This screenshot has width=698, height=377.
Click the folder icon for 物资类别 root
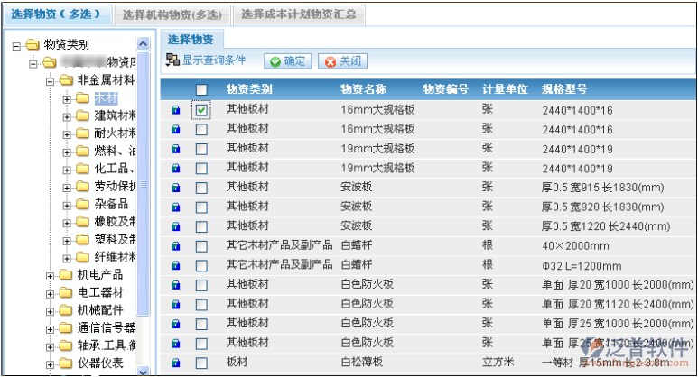[33, 45]
